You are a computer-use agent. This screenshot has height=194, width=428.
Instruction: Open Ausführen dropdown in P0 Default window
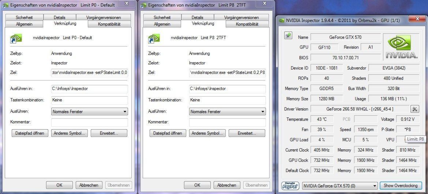click(90, 112)
